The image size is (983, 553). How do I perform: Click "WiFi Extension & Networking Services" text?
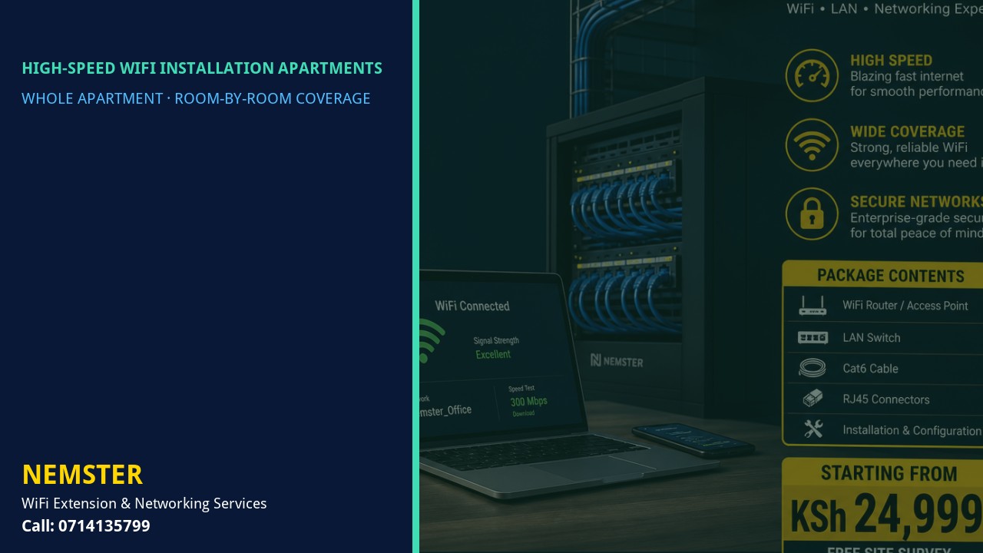coord(144,503)
